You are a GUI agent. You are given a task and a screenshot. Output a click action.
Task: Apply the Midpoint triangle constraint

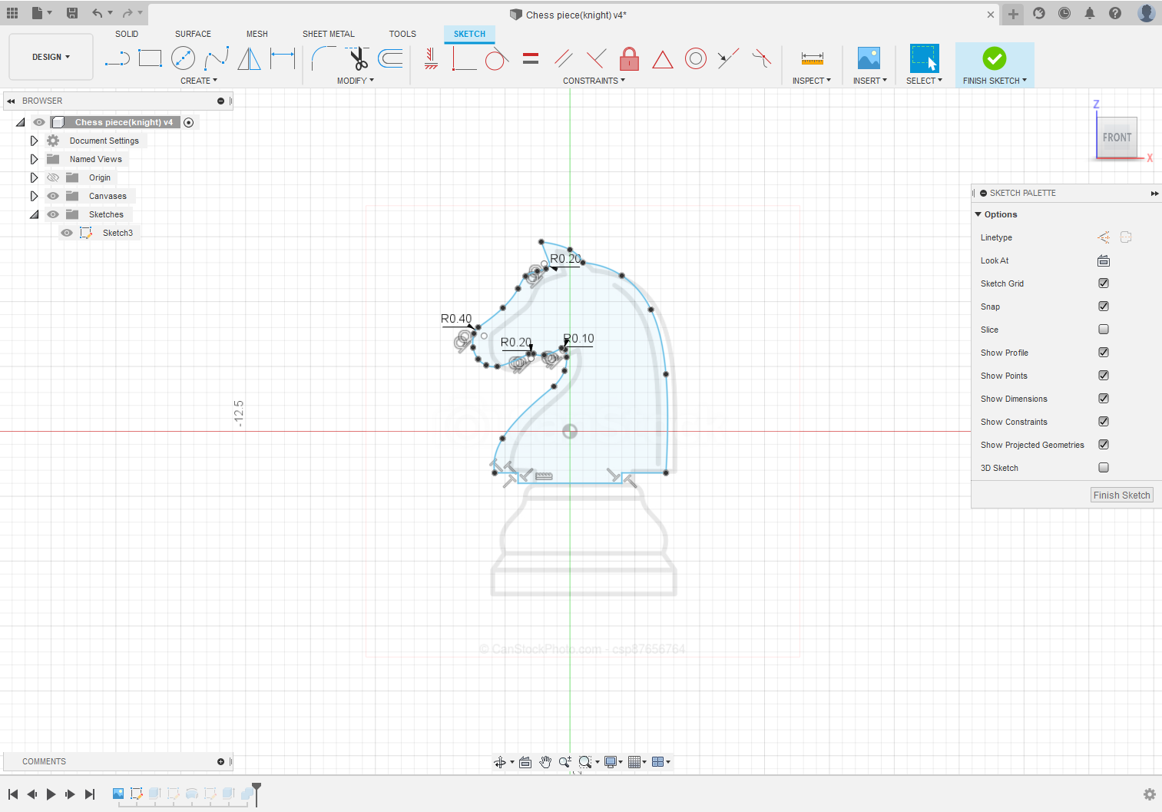(x=662, y=59)
